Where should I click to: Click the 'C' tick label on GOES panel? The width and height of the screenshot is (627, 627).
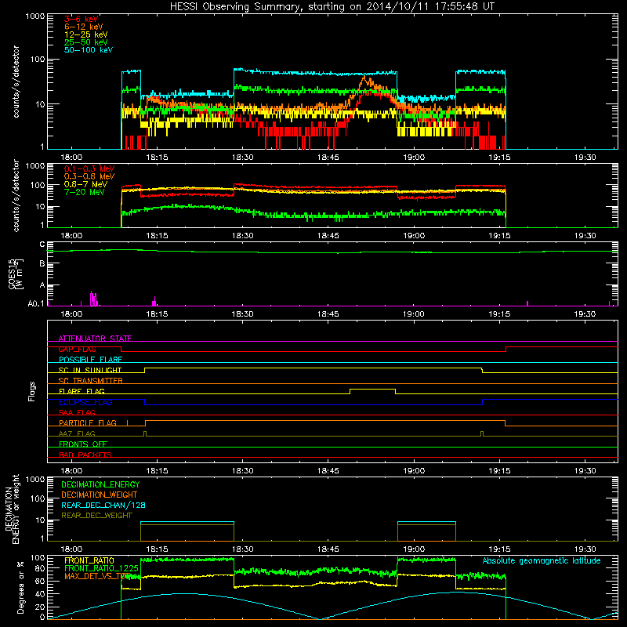(42, 245)
